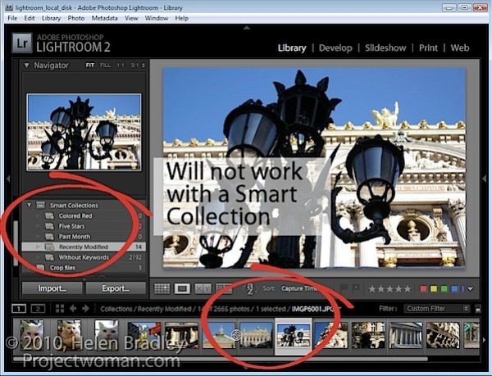Hide the top panel with arrow
Image resolution: width=492 pixels, height=376 pixels.
pyautogui.click(x=247, y=28)
